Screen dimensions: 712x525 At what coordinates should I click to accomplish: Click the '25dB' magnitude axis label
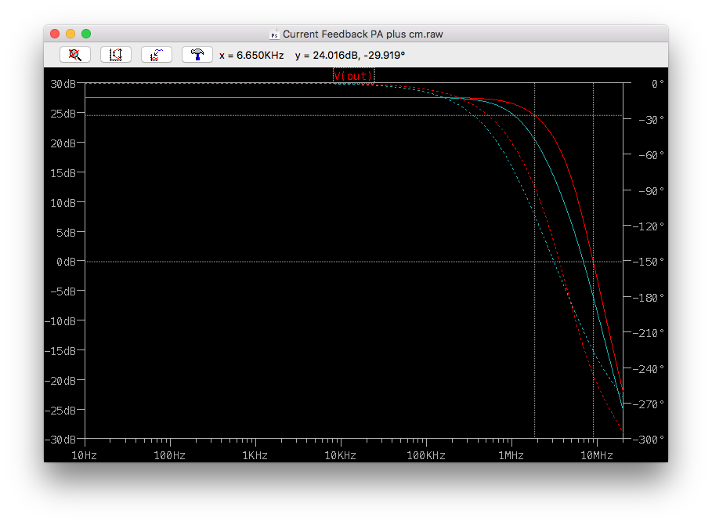click(63, 114)
